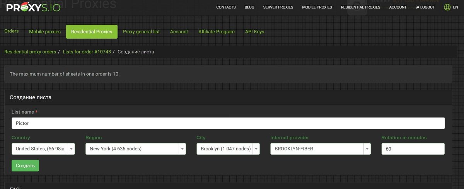Expand the Country dropdown arrow
The height and width of the screenshot is (189, 464).
click(72, 149)
